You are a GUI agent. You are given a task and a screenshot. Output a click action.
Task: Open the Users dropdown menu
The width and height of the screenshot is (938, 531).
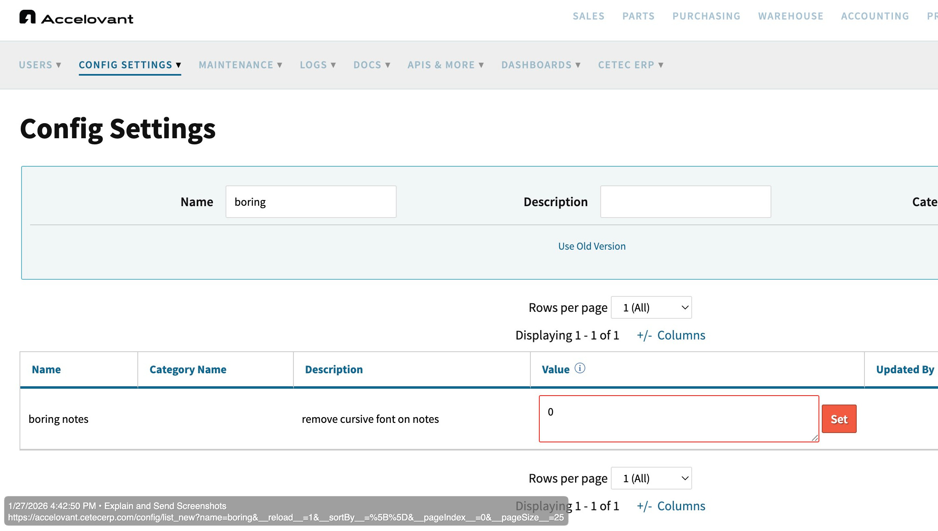pyautogui.click(x=40, y=65)
